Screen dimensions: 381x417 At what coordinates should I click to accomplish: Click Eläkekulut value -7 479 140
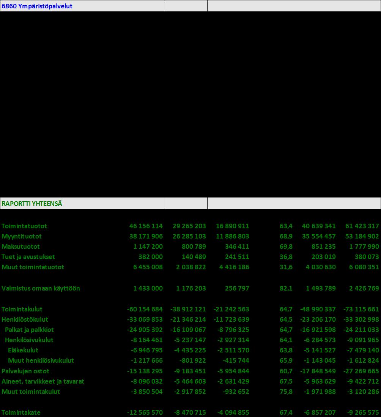click(x=363, y=350)
